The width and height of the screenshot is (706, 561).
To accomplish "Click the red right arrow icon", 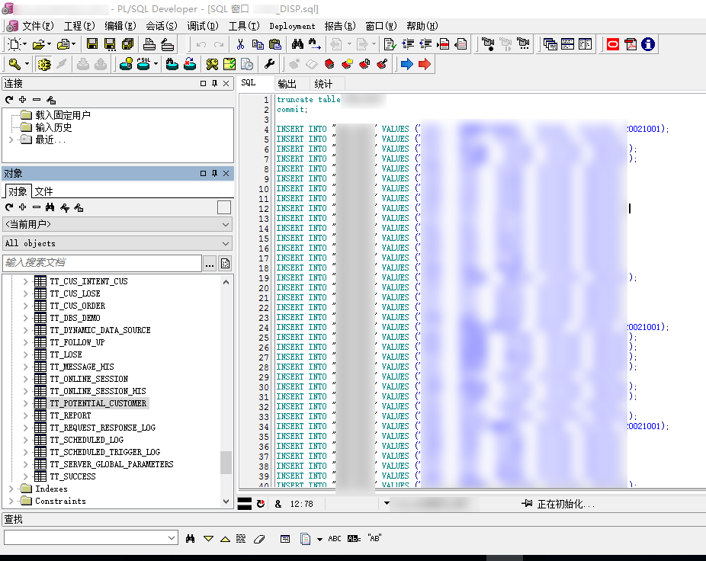I will [424, 64].
